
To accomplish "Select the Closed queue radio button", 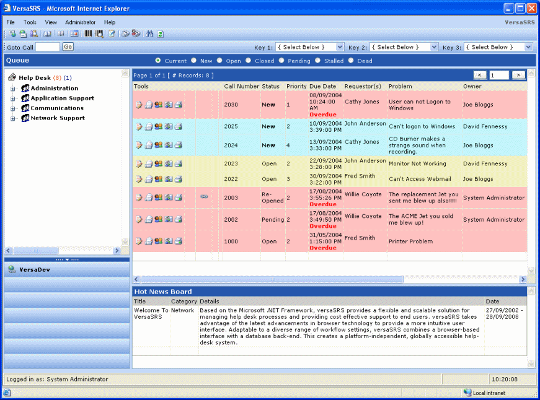I will (x=249, y=61).
